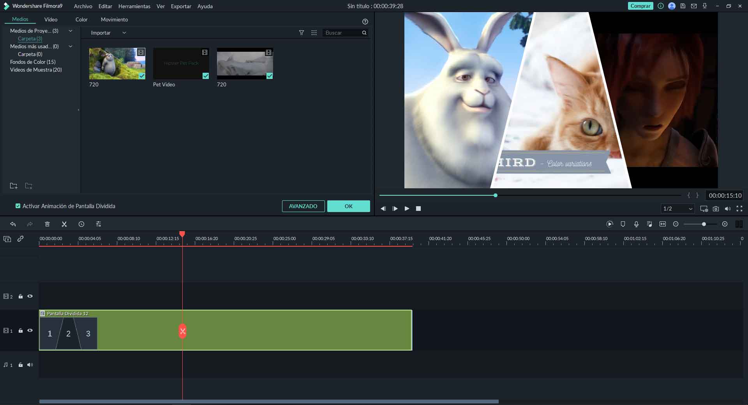This screenshot has height=405, width=748.
Task: Click the timeline zoom slider knob
Action: click(x=704, y=224)
